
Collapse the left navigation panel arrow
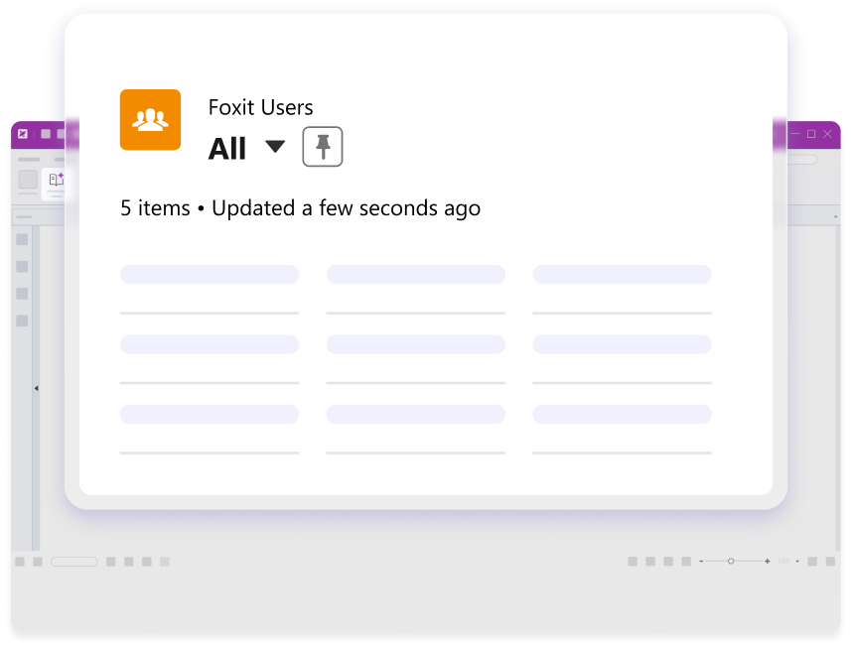click(x=37, y=388)
